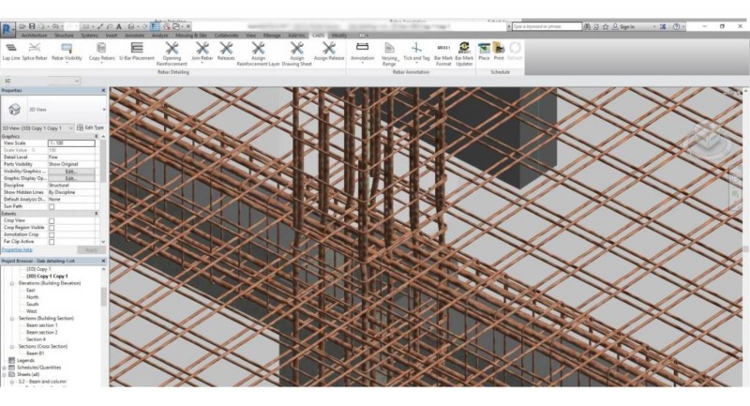Collapse the Graphics properties group
This screenshot has width=750, height=406.
[97, 136]
